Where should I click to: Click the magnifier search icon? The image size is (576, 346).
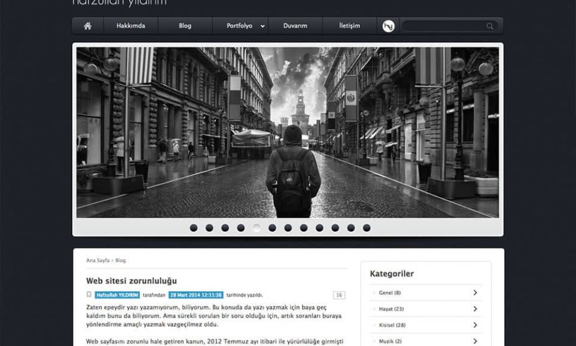490,26
